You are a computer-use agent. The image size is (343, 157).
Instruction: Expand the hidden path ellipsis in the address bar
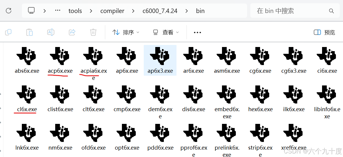tap(58, 10)
